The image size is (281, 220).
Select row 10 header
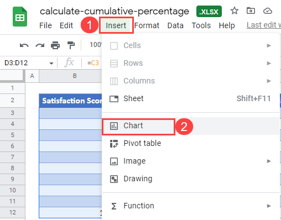click(x=12, y=190)
